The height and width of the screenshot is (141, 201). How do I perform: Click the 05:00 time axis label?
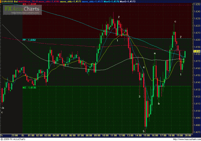[64, 135]
